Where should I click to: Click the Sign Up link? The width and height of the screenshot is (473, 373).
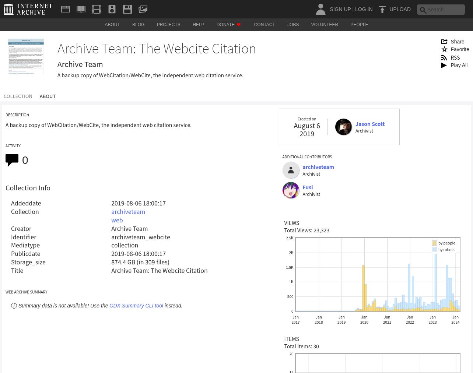coord(340,9)
